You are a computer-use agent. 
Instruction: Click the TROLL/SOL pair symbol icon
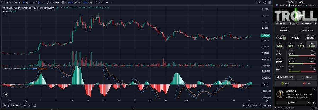click(4, 8)
